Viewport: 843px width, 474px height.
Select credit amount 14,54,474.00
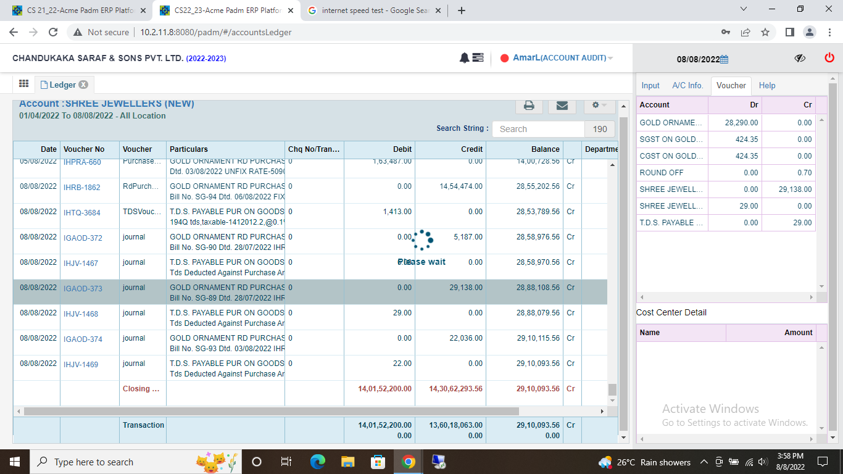(461, 186)
